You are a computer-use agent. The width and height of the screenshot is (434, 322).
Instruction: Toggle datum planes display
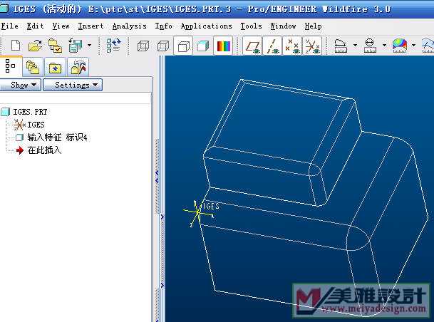(252, 46)
